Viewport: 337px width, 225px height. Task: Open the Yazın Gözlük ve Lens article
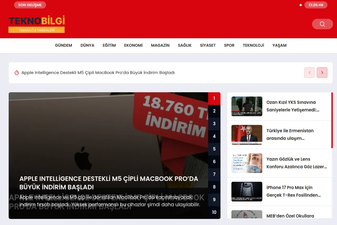point(297,163)
